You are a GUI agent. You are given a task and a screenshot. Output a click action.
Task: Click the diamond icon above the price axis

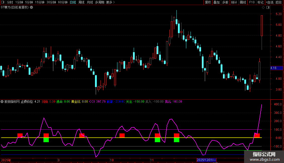click(x=263, y=7)
